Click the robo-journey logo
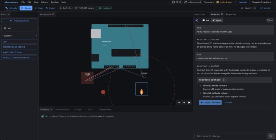The width and height of the screenshot is (276, 140). coord(11,2)
